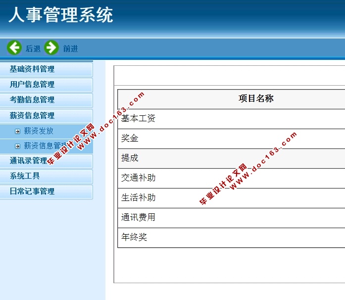Select the 奖金 table row
Screen dimensions: 345x300
(x=231, y=139)
